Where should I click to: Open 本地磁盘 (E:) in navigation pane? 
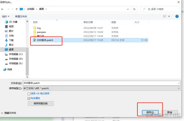[x=14, y=63]
